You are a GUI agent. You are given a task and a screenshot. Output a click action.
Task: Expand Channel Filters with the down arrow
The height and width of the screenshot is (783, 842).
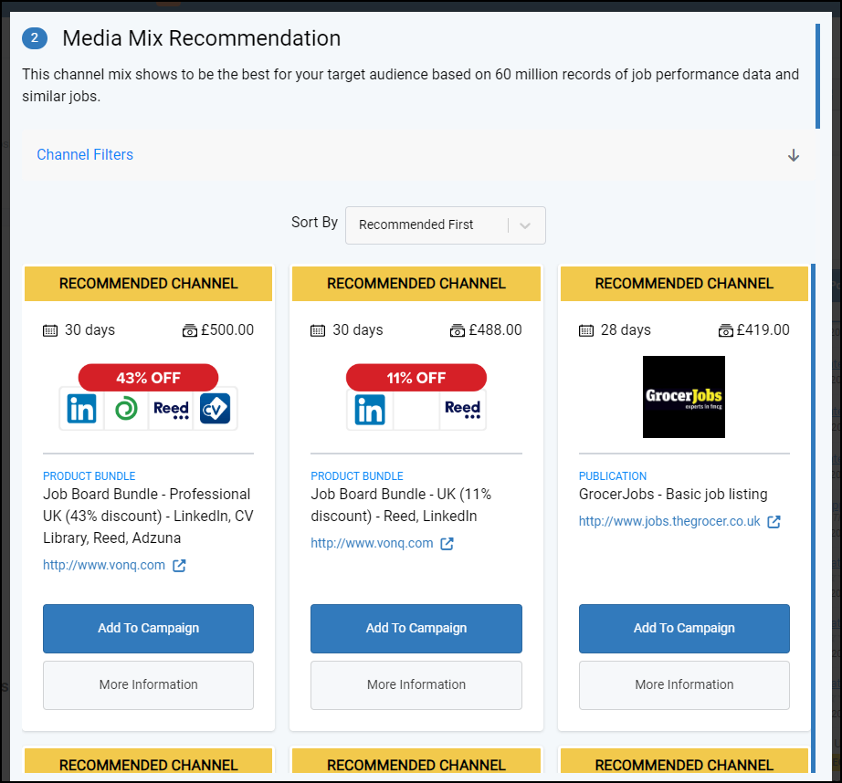793,156
